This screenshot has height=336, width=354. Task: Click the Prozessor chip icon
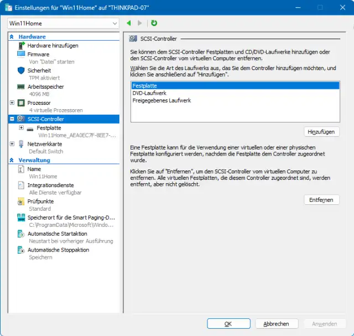pos(21,103)
